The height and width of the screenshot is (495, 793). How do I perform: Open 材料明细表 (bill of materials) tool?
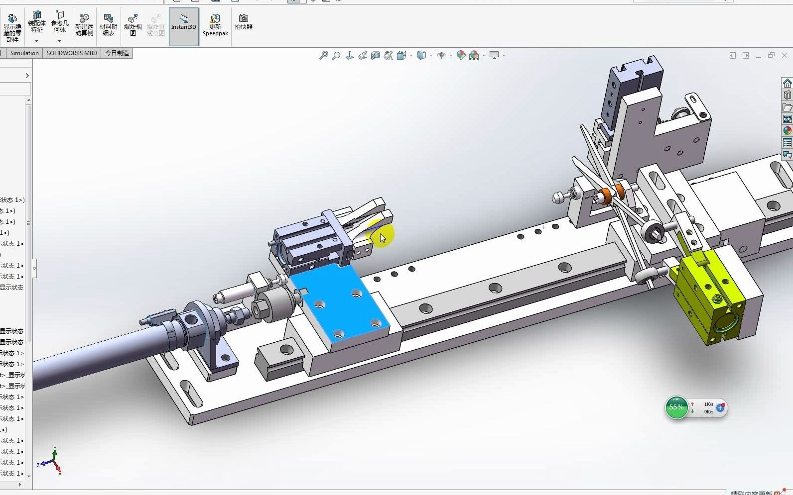[x=108, y=25]
